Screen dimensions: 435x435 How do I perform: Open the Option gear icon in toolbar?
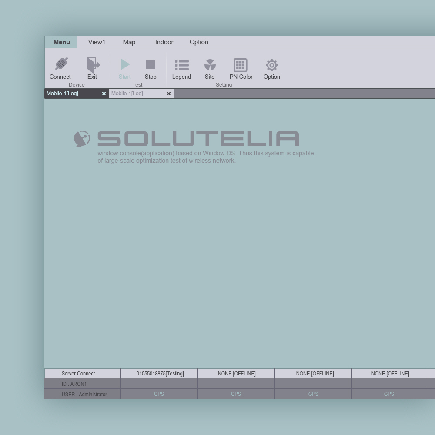pos(272,65)
